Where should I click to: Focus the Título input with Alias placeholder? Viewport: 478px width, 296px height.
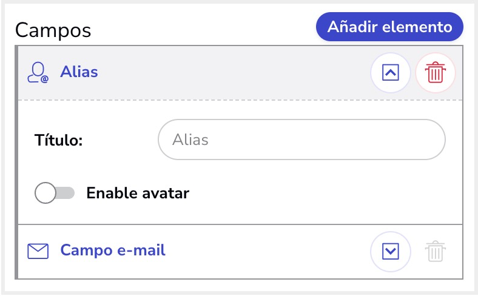click(x=301, y=140)
